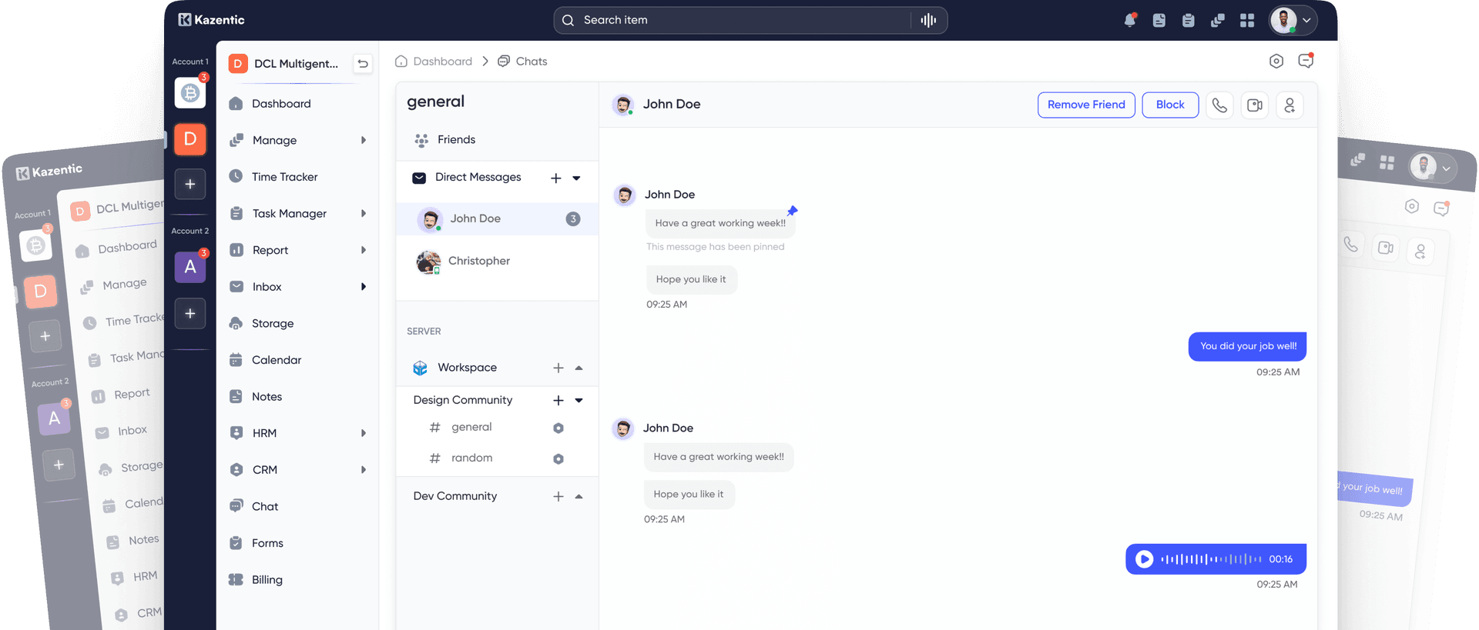Open the user avatar dropdown in top bar
The height and width of the screenshot is (630, 1479).
click(1293, 20)
